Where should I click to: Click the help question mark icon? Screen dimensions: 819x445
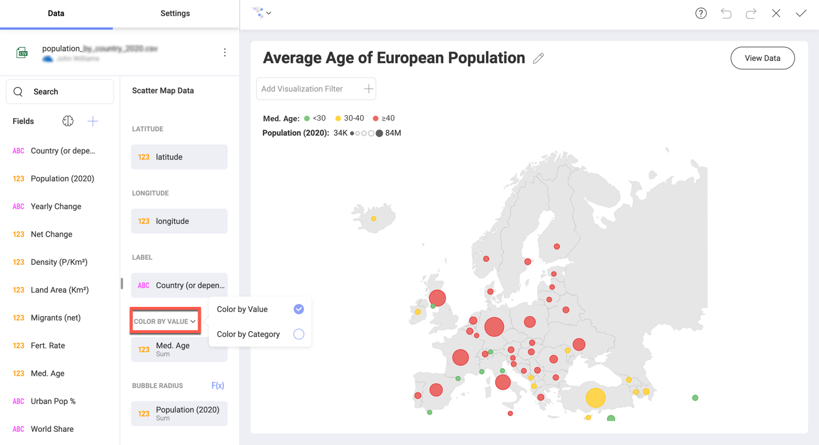pos(701,13)
